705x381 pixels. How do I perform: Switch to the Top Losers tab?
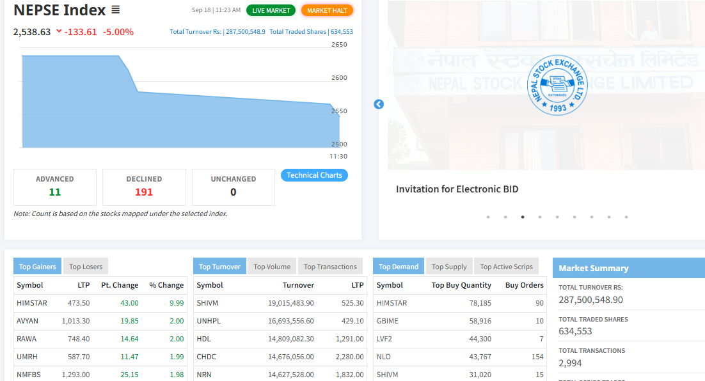86,267
